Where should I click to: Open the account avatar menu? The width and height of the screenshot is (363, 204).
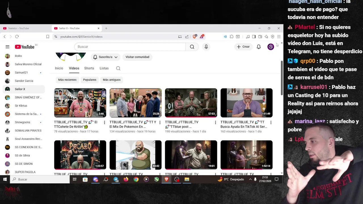[x=271, y=47]
